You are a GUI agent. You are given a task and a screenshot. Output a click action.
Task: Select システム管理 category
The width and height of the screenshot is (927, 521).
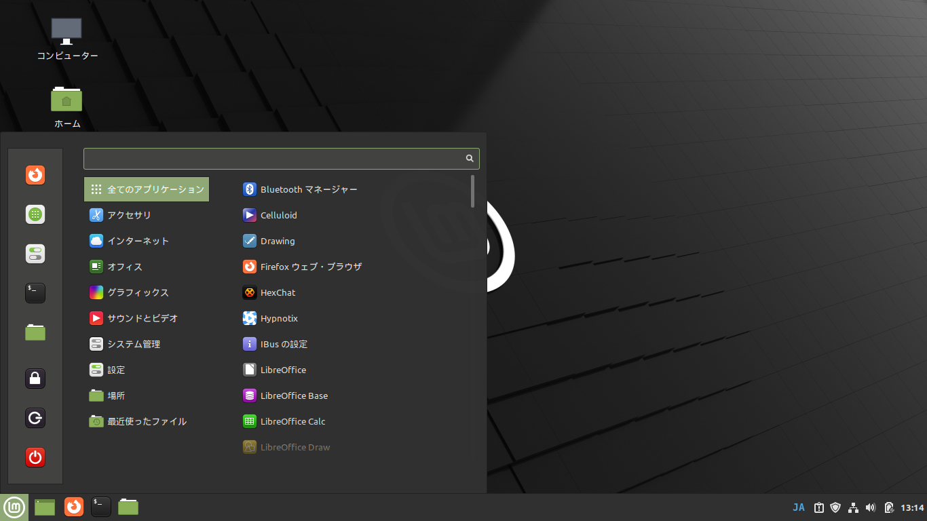147,344
